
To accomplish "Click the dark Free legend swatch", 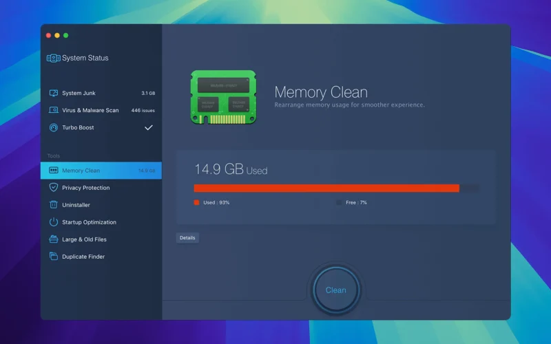I will [x=339, y=202].
